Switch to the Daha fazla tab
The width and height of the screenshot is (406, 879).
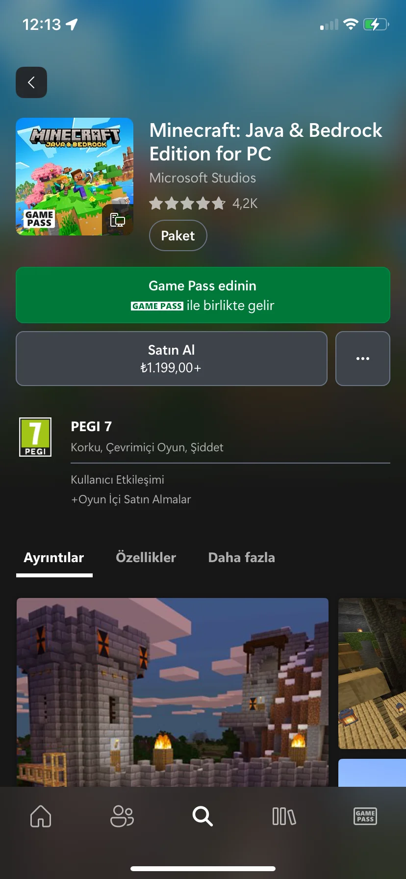click(x=242, y=558)
